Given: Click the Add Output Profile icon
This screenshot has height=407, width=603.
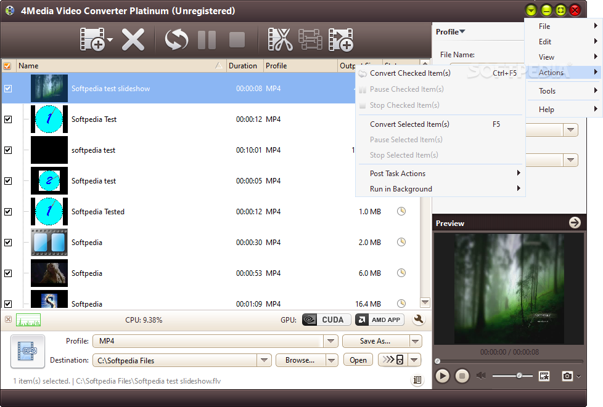Looking at the screenshot, I should tap(341, 39).
